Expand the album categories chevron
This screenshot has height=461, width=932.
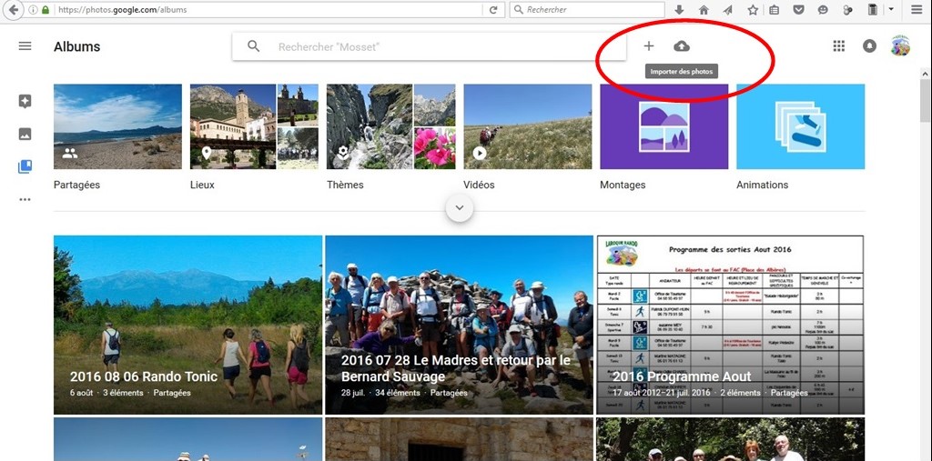(x=459, y=207)
